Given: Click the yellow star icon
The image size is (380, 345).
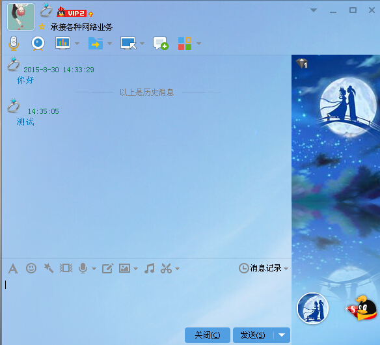Looking at the screenshot, I should pos(42,27).
